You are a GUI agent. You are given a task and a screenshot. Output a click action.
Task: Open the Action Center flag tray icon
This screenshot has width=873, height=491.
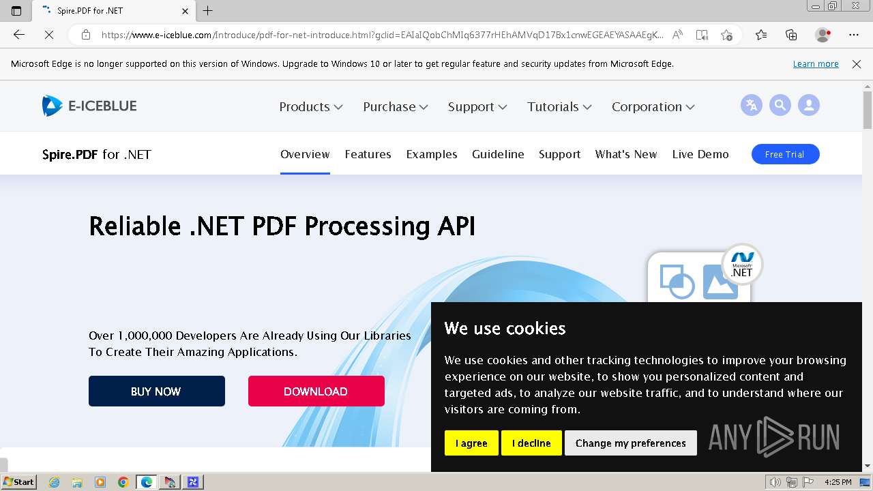point(808,482)
